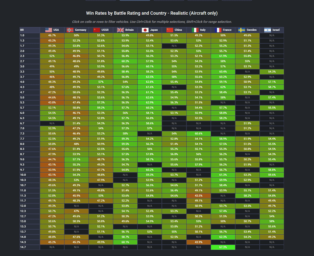Select the Japan flag icon
The height and width of the screenshot is (256, 314).
(145, 30)
